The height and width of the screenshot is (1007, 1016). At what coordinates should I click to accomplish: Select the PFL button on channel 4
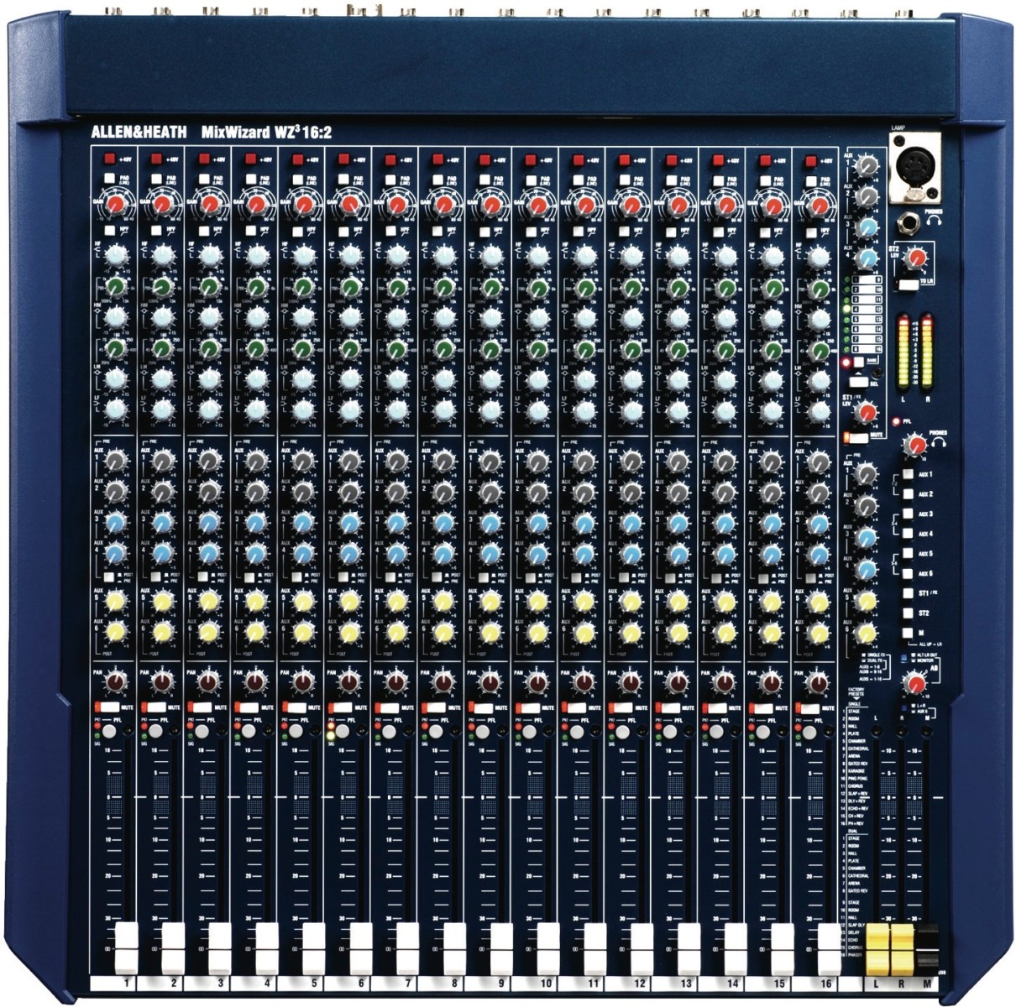point(248,733)
